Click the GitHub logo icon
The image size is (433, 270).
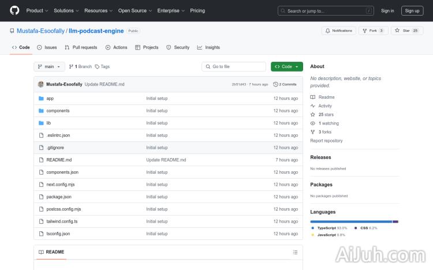coord(14,10)
